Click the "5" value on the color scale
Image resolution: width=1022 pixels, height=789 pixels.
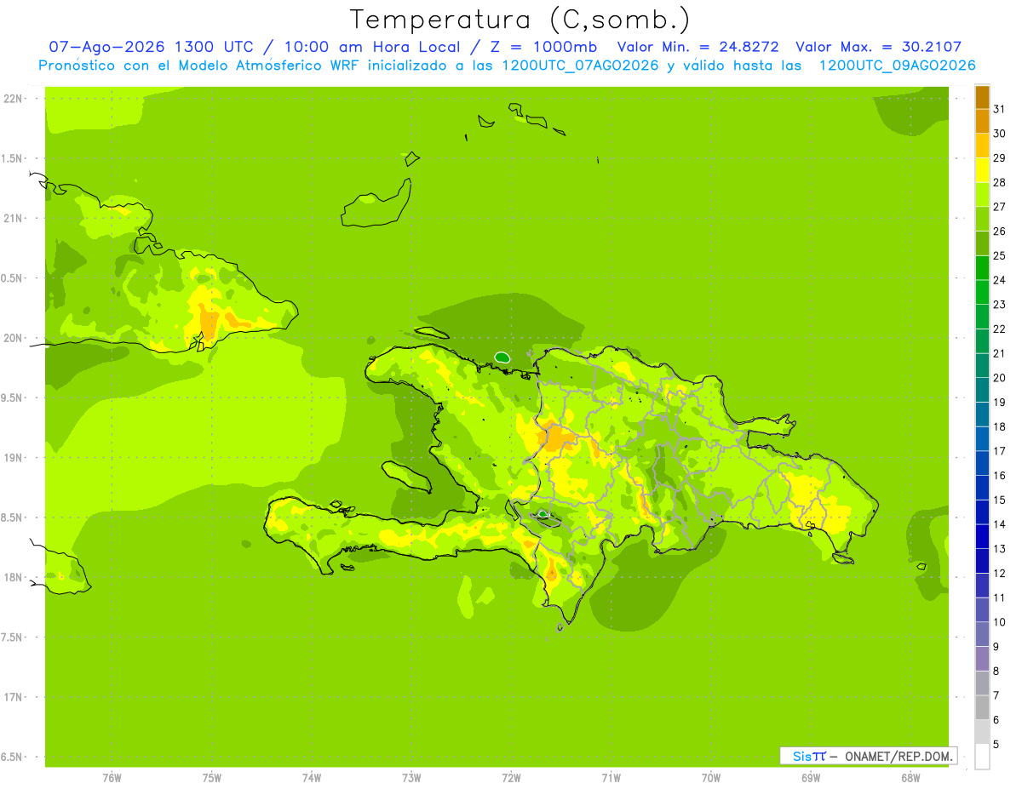coord(997,745)
